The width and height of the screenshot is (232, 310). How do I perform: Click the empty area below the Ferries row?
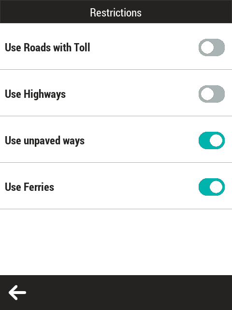(116, 242)
